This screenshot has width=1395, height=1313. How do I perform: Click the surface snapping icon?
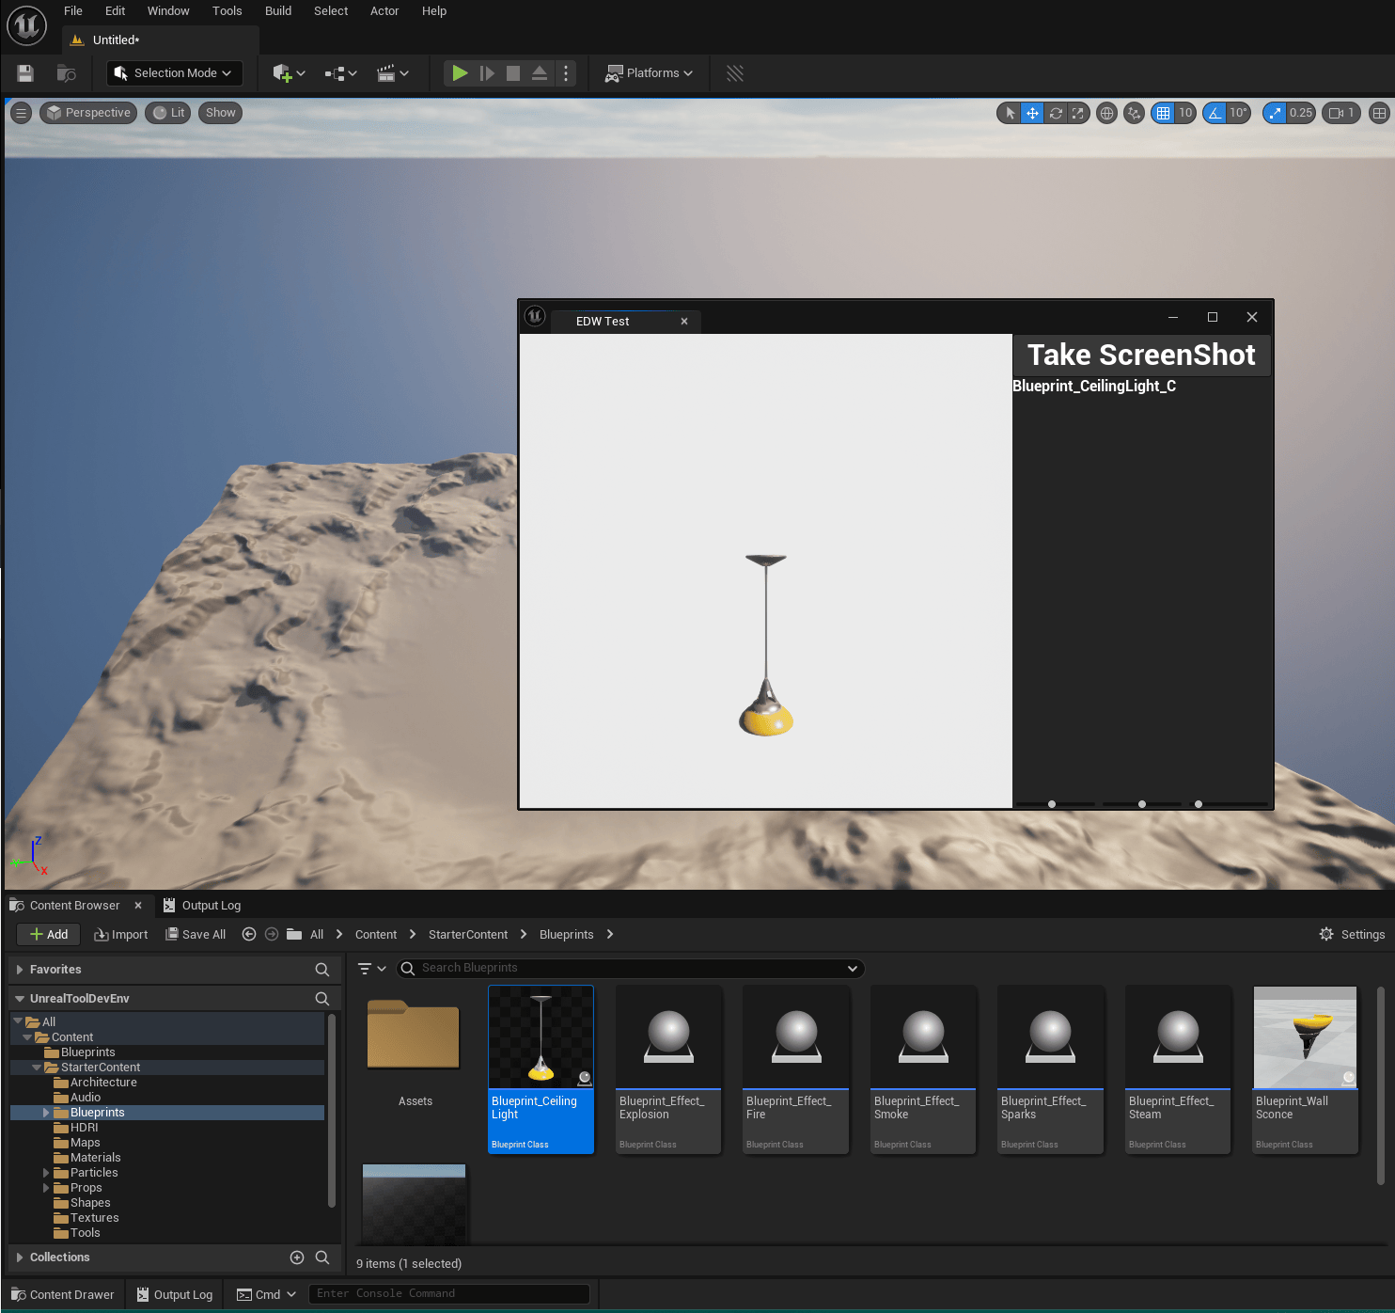click(x=1135, y=113)
